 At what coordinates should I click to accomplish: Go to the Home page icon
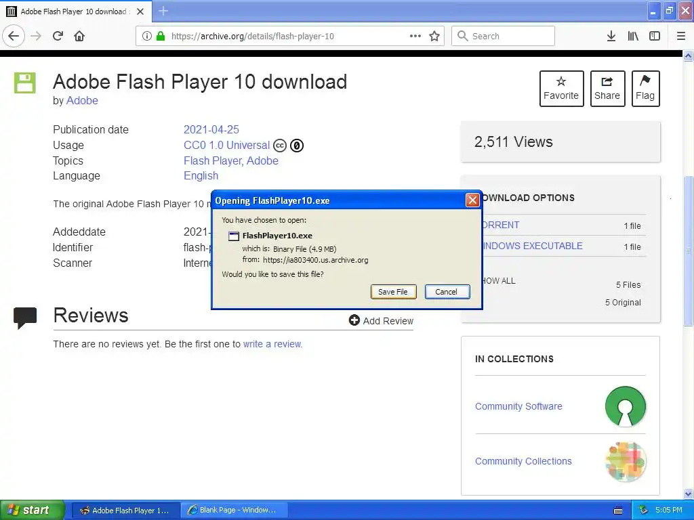79,36
